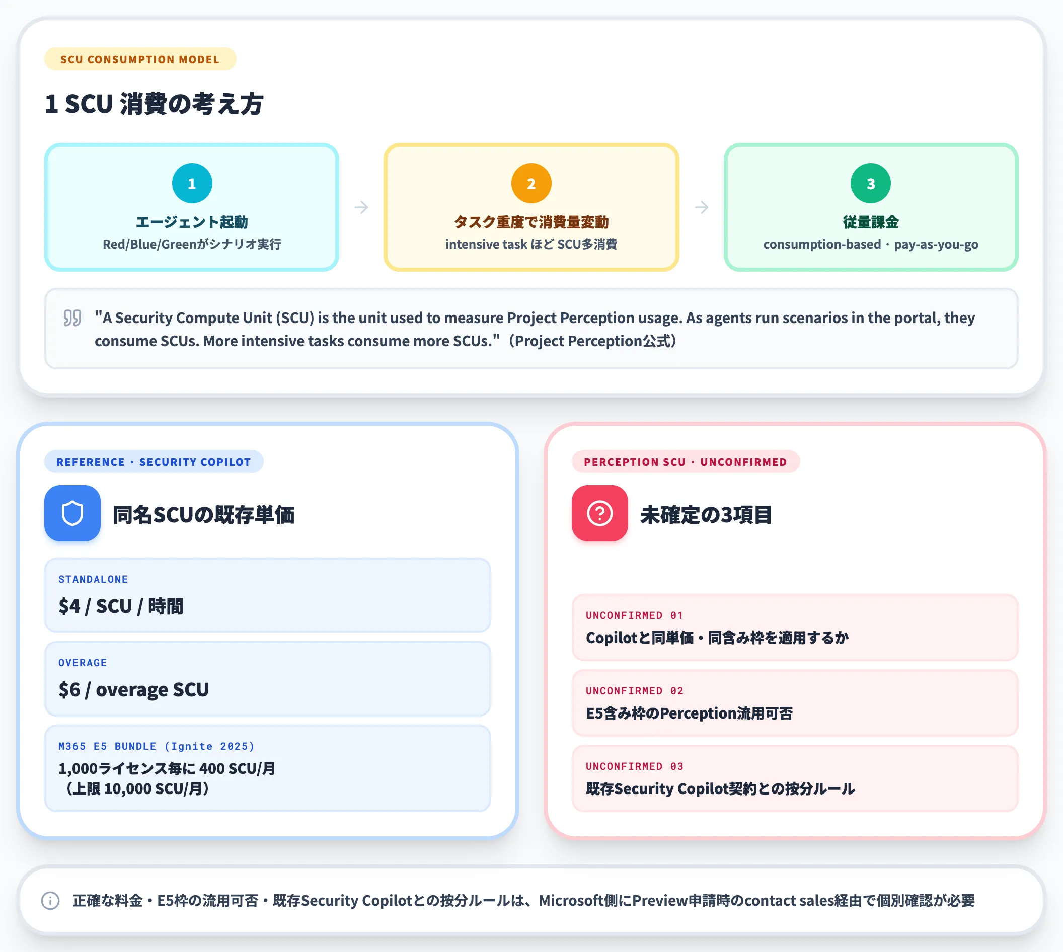
Task: Open the エージェント起動 step card
Action: [x=192, y=208]
